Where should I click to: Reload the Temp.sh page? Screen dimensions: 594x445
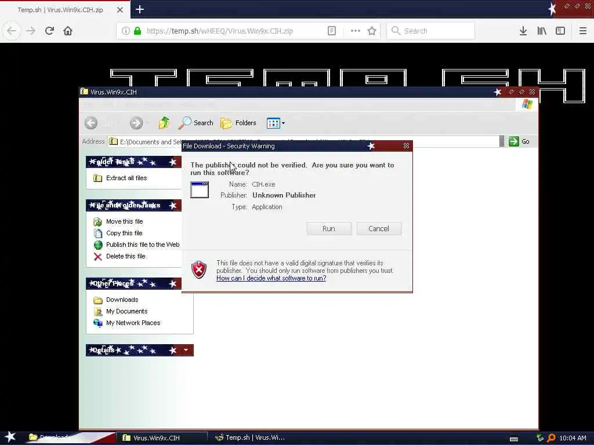click(x=49, y=31)
